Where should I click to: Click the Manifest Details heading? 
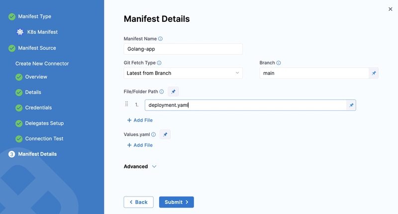[x=157, y=19]
